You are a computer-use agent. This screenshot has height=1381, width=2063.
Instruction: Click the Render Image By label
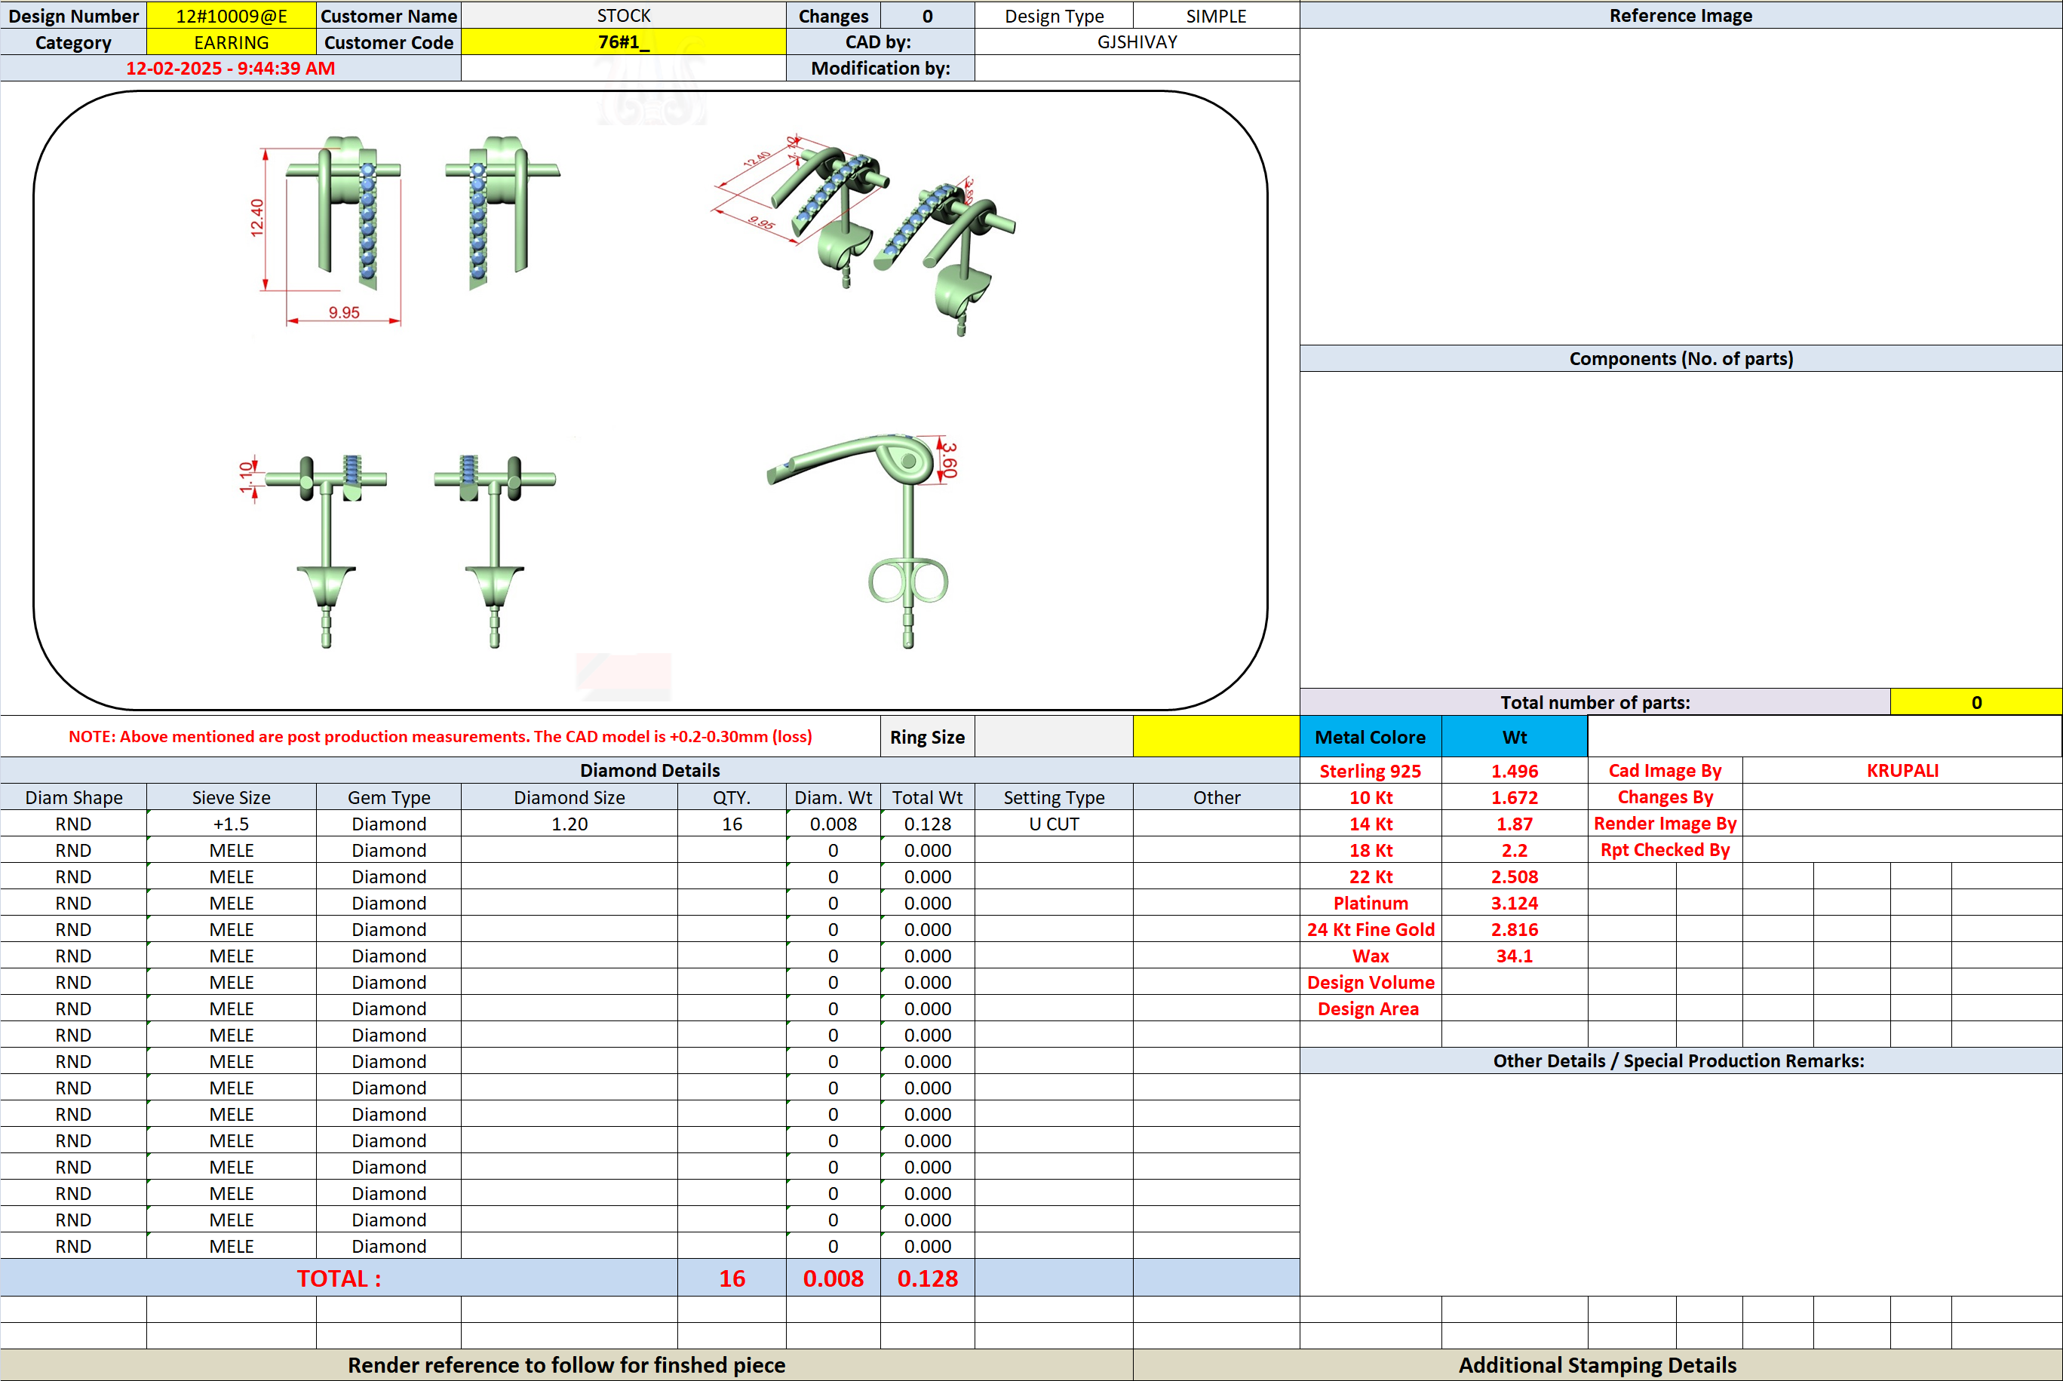(x=1665, y=824)
